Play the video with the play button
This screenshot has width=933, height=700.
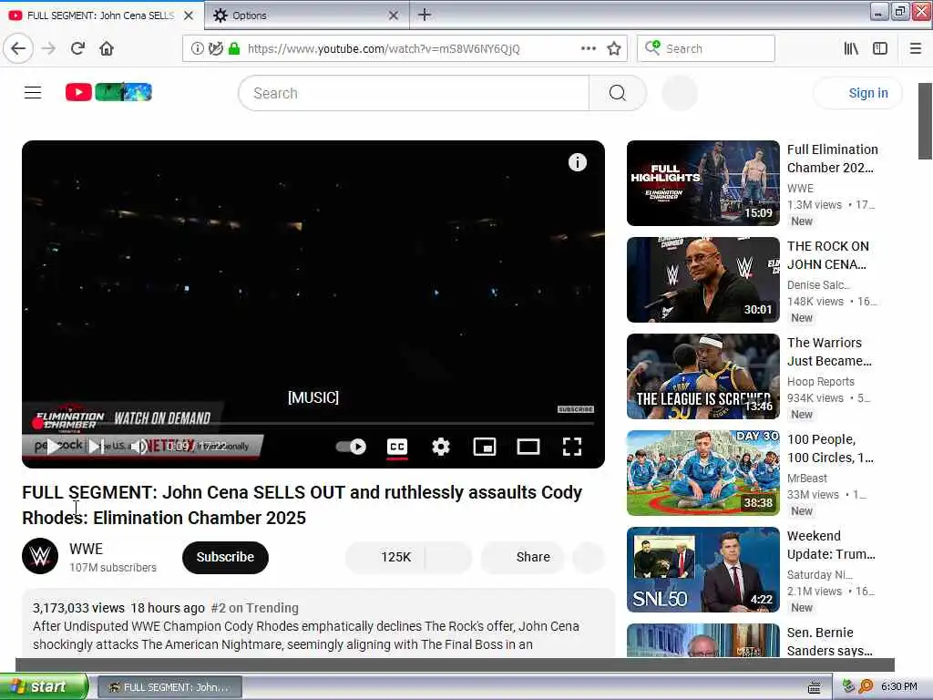[x=54, y=447]
